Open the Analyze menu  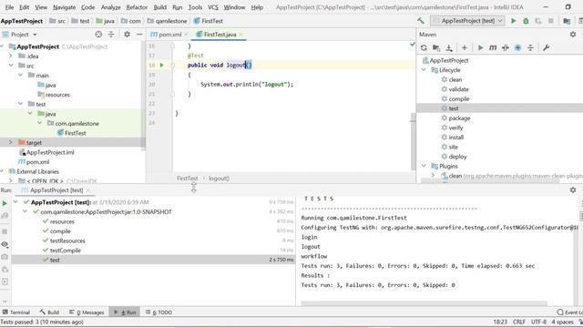[x=110, y=7]
